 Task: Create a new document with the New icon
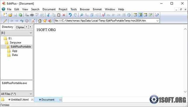pos(5,15)
